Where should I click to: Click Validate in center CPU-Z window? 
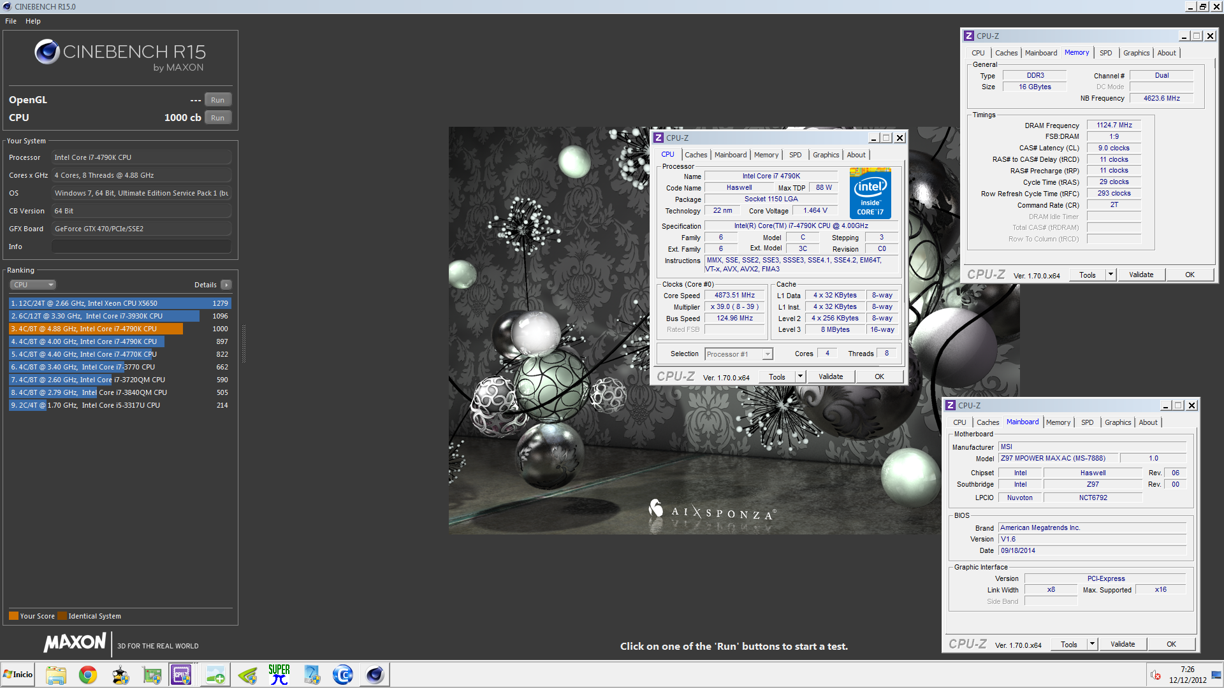[831, 377]
